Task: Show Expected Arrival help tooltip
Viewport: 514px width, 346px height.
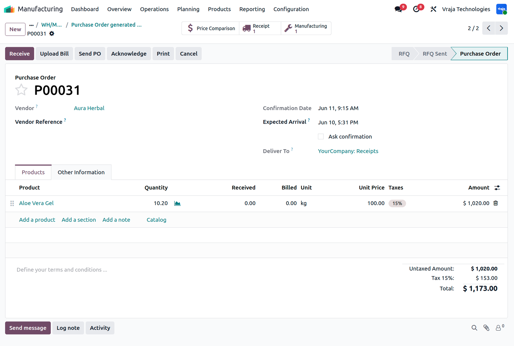Action: click(x=309, y=120)
